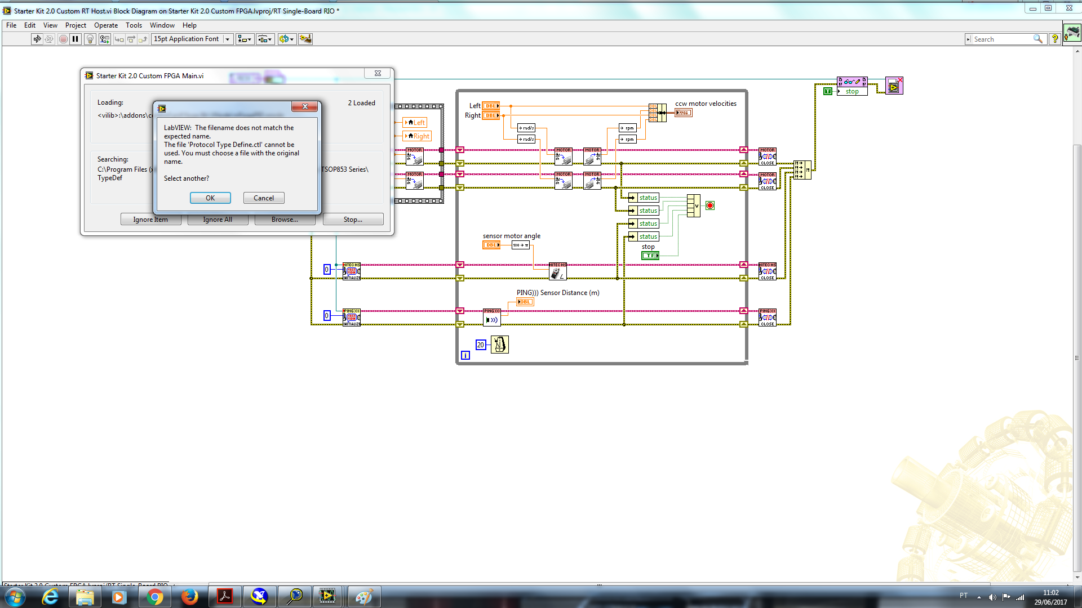Click the Abort Execution button
1082x608 pixels.
click(63, 39)
